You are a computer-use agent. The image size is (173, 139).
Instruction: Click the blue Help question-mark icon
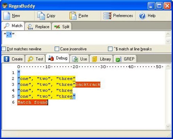click(142, 16)
